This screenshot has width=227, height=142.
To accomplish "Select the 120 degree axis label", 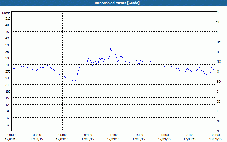I will pyautogui.click(x=8, y=105).
